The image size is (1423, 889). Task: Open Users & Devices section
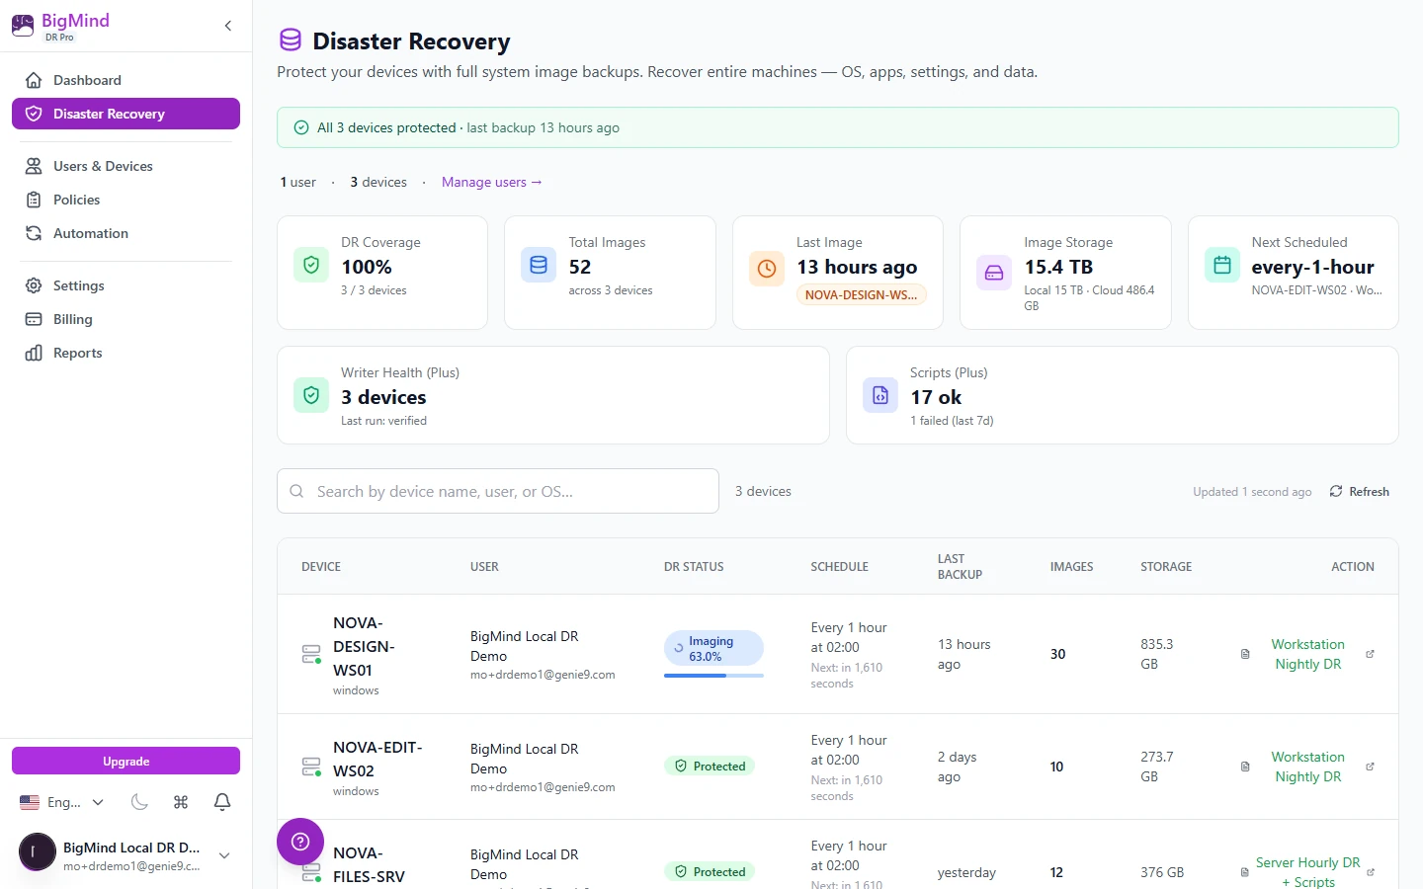pos(126,166)
